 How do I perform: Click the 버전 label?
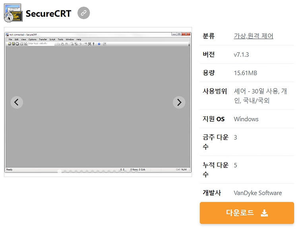209,54
